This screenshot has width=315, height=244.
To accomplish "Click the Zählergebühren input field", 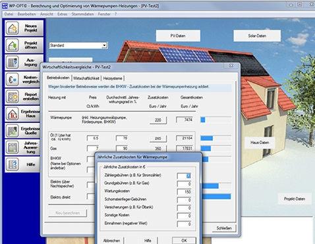I will click(184, 176).
